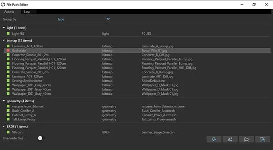Click the Concrete_B_Bump.jpg file name
The height and width of the screenshot is (150, 273).
click(x=157, y=72)
